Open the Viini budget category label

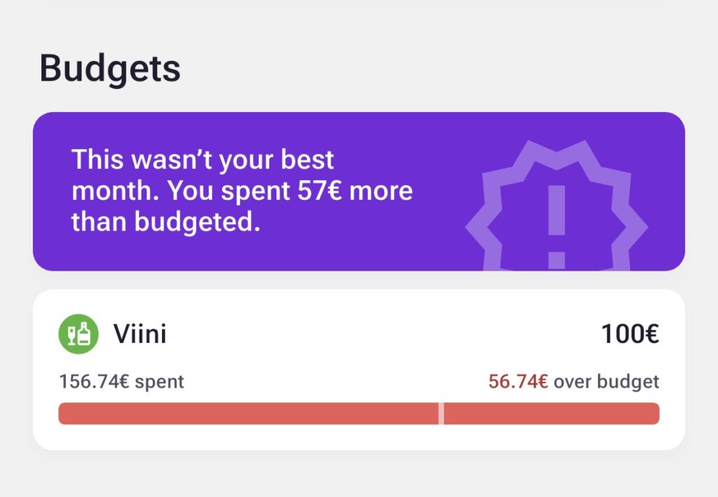click(140, 334)
